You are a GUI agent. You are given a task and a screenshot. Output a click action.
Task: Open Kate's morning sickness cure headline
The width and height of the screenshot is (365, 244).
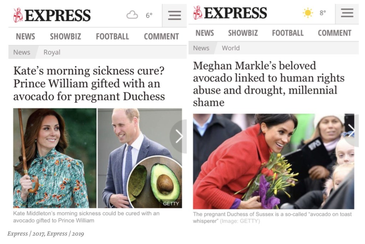tap(89, 83)
